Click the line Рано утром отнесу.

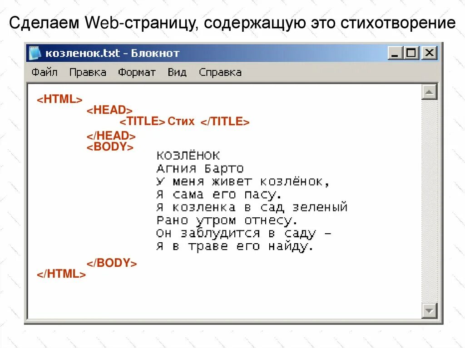227,221
